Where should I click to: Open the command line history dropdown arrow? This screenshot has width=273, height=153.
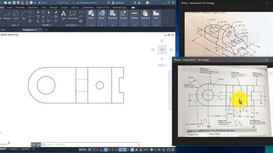pos(138,144)
